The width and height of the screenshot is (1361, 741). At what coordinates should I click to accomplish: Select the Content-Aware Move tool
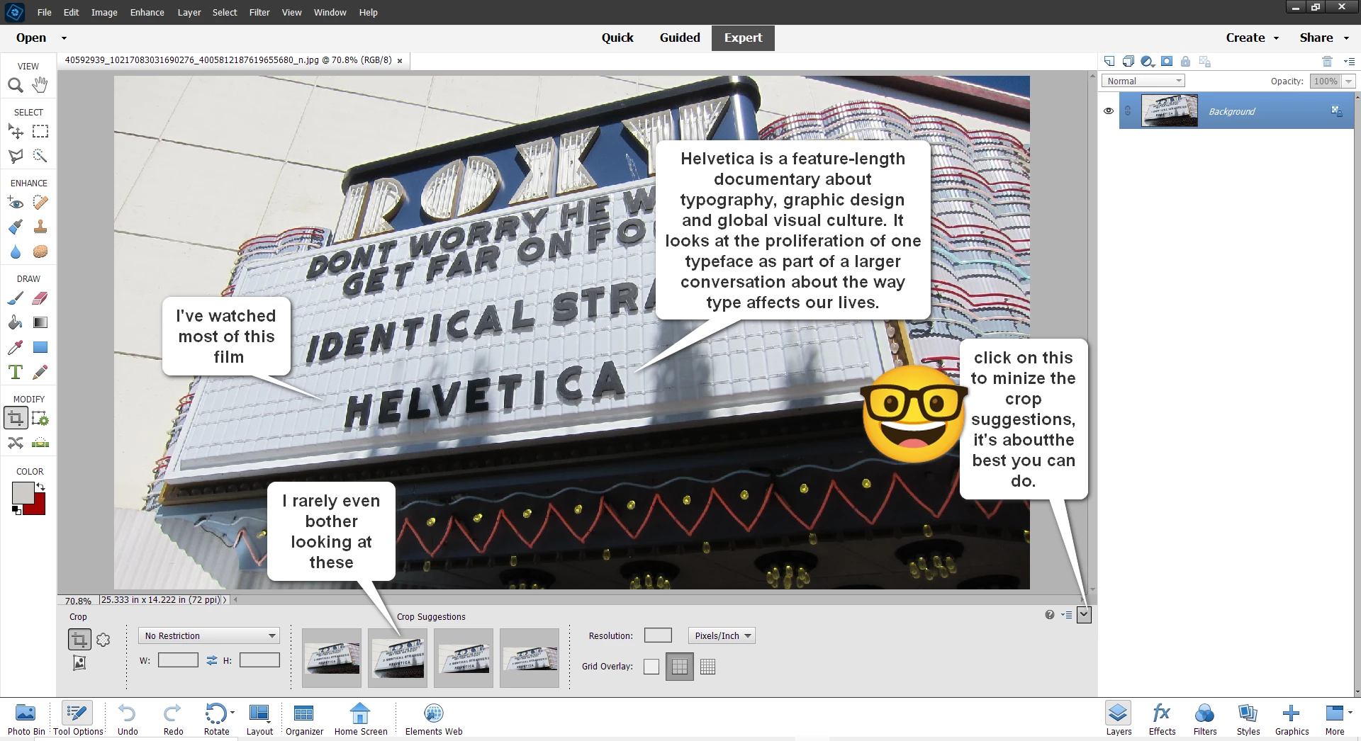(16, 443)
